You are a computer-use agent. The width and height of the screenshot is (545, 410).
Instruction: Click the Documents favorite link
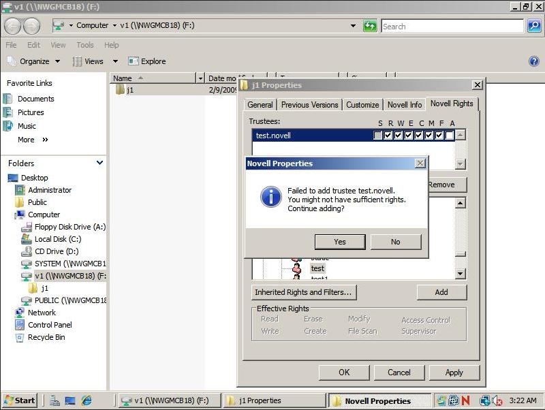click(x=36, y=99)
